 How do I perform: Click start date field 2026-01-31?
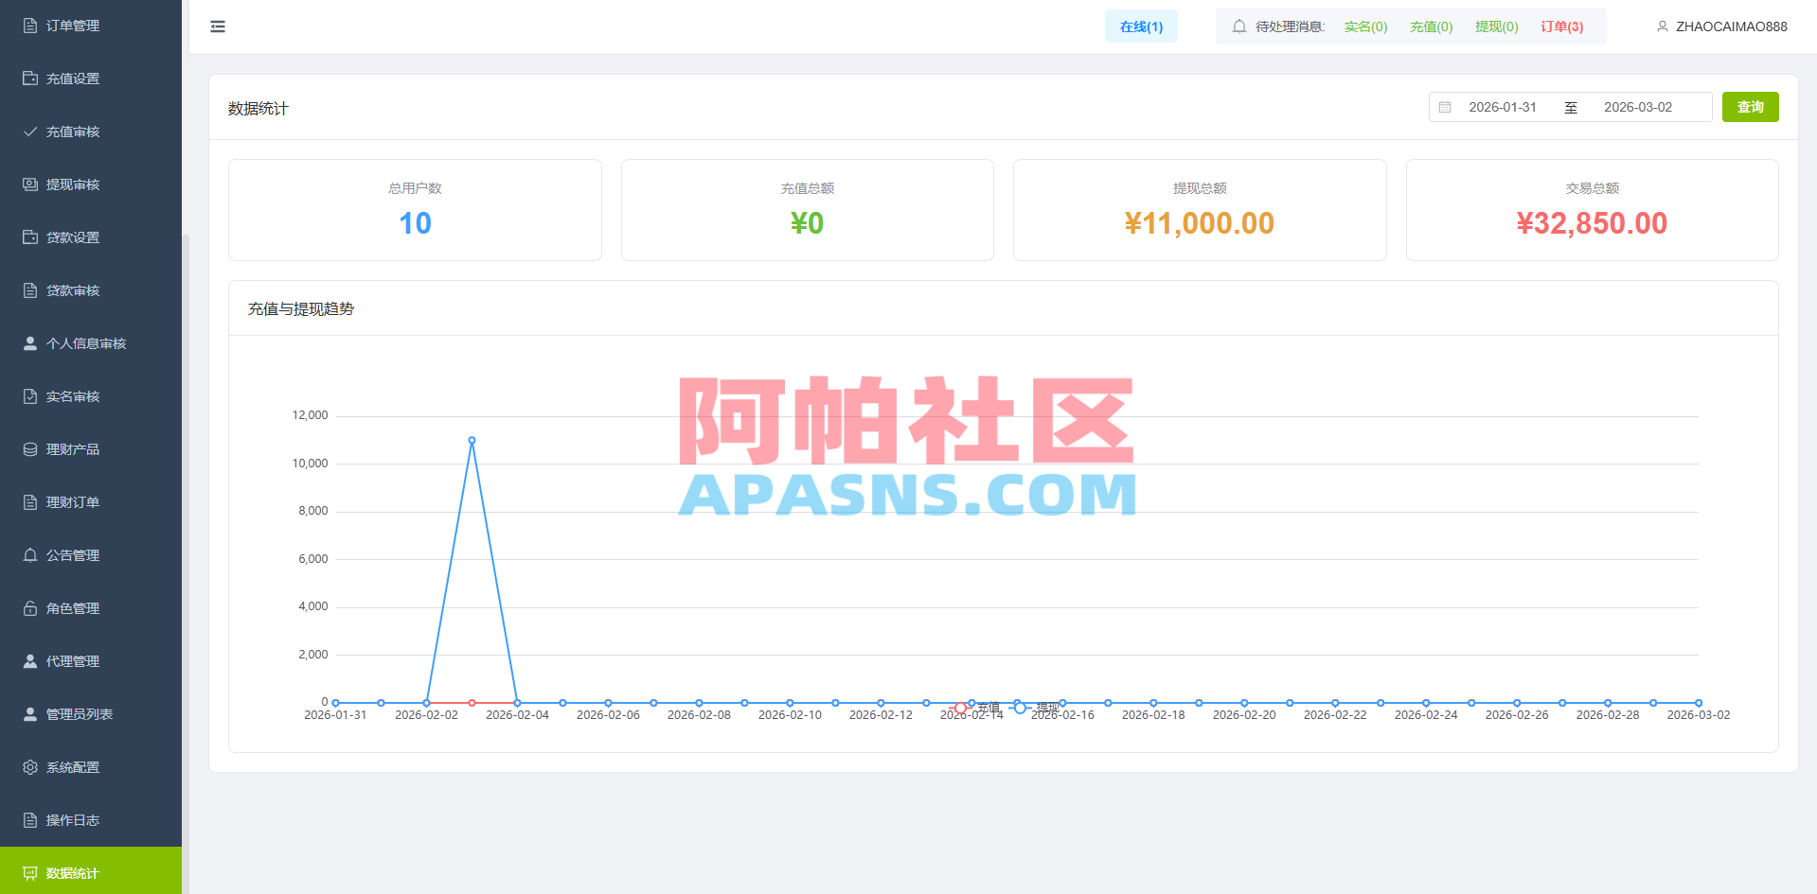(1503, 107)
